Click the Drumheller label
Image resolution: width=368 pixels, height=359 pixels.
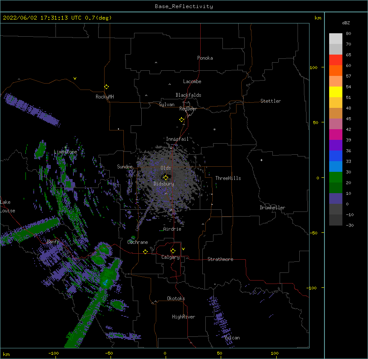coord(272,208)
